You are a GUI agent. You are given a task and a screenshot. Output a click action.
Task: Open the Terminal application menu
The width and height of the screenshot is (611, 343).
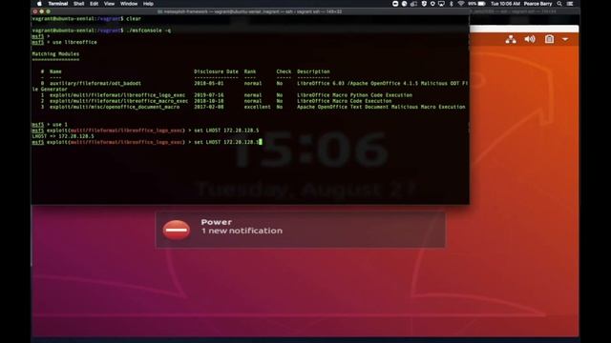(58, 4)
